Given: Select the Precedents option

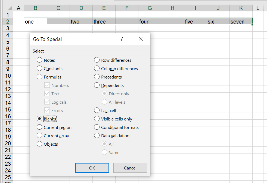Looking at the screenshot, I should coord(97,77).
